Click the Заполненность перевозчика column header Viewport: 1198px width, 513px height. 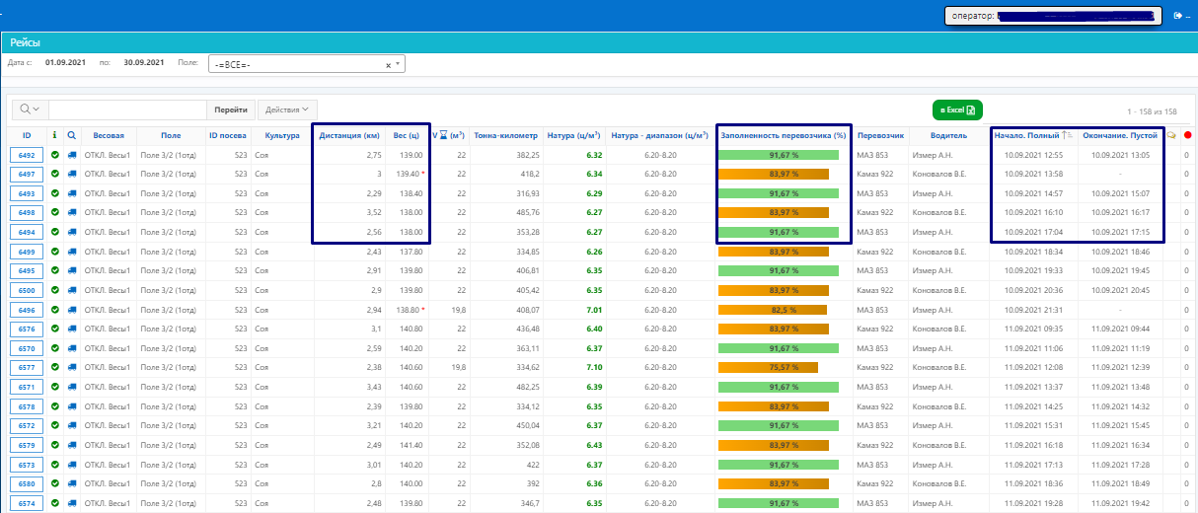click(x=784, y=135)
